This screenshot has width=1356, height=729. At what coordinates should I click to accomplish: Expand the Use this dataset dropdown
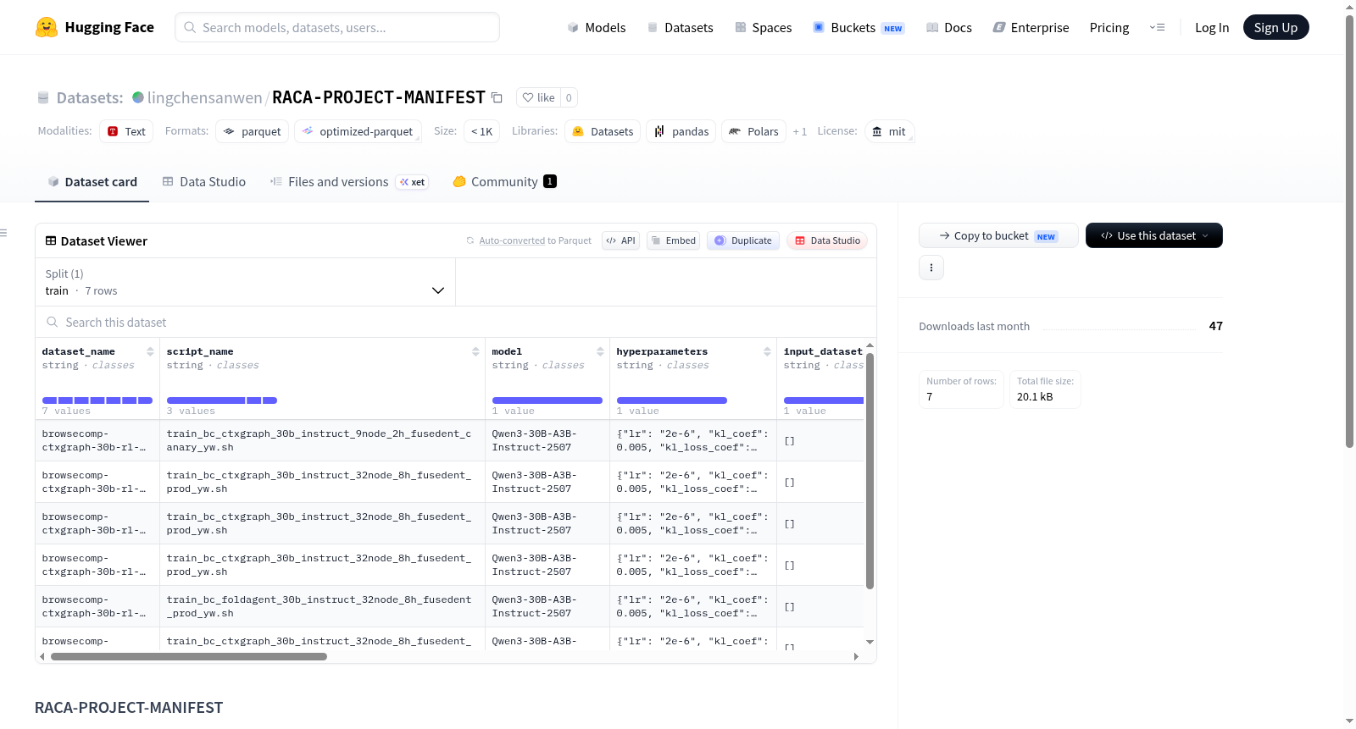coord(1154,235)
